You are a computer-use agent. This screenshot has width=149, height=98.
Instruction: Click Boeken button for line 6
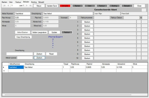pyautogui.click(x=87, y=42)
